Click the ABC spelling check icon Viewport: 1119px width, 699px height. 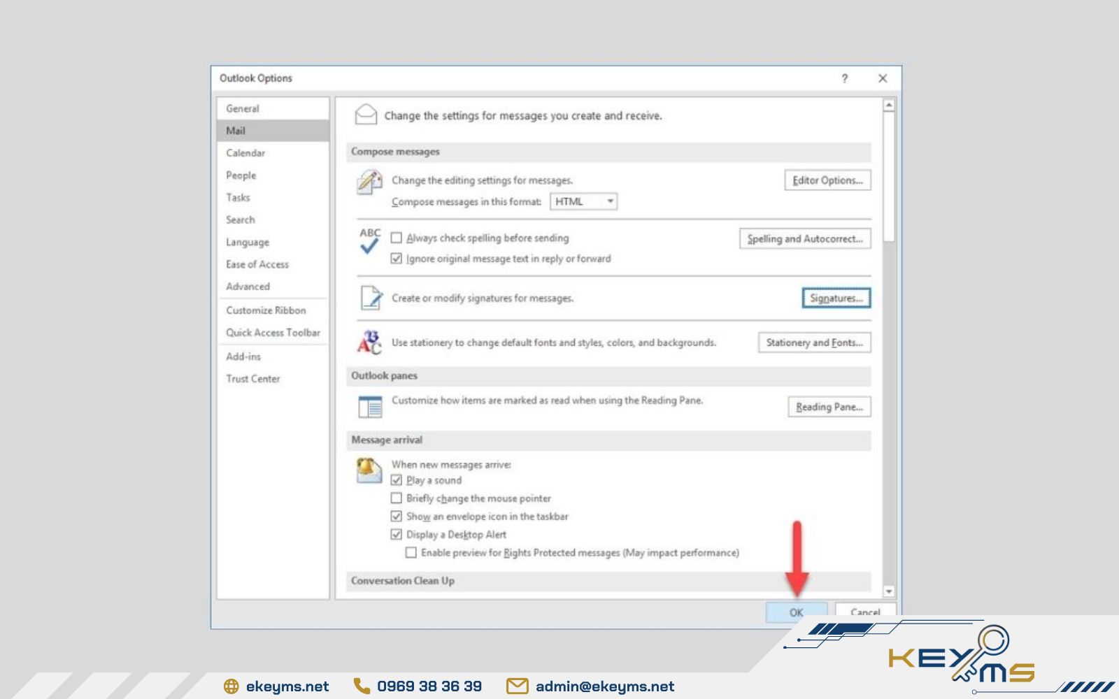(369, 241)
